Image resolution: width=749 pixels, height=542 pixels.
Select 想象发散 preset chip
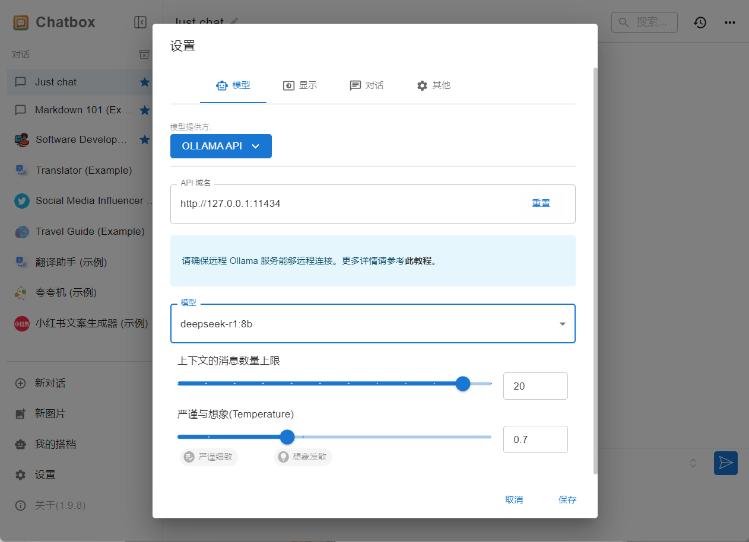(x=303, y=457)
